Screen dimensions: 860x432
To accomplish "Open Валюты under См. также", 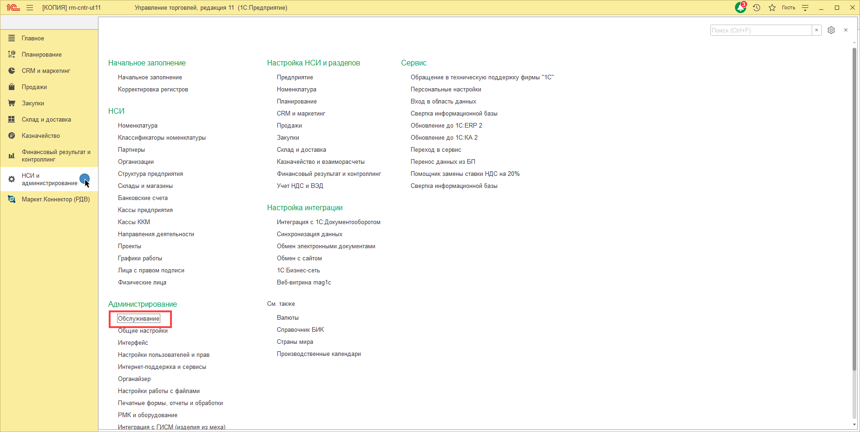I will (288, 318).
